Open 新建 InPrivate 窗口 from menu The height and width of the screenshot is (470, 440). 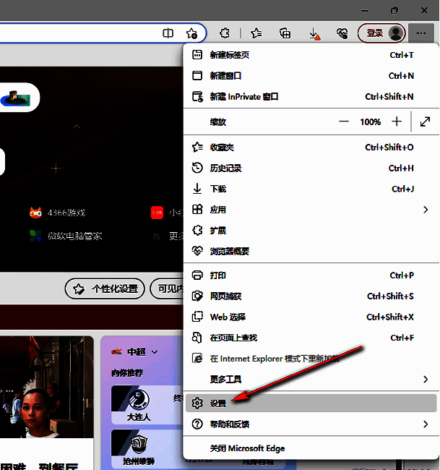(311, 96)
